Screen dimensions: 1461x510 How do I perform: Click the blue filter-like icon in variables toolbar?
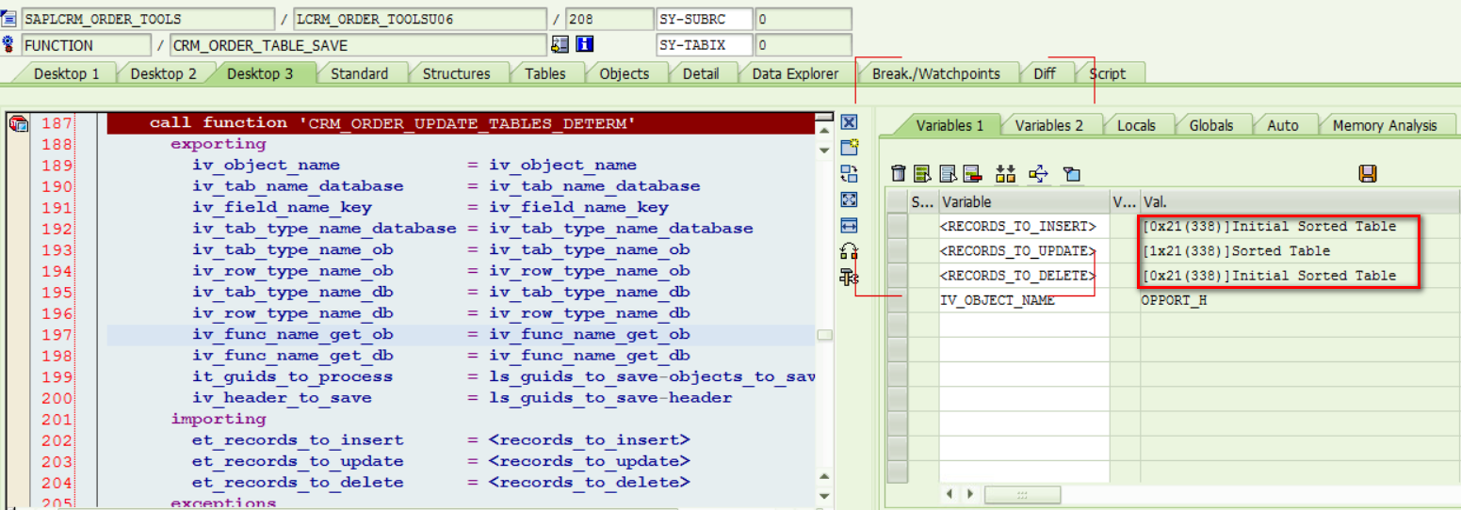[x=1071, y=173]
